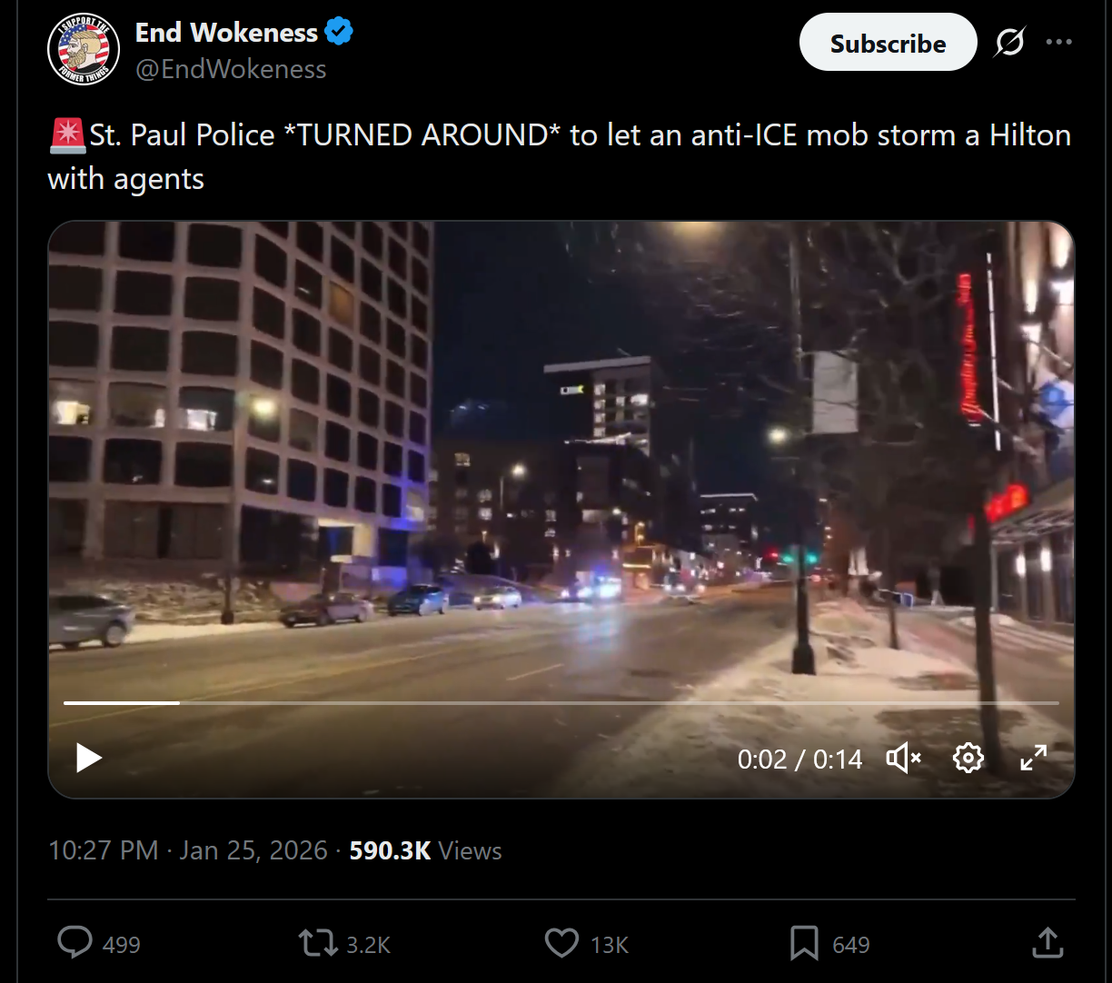Repost using the retweet arrows icon
Viewport: 1112px width, 983px height.
[x=318, y=943]
